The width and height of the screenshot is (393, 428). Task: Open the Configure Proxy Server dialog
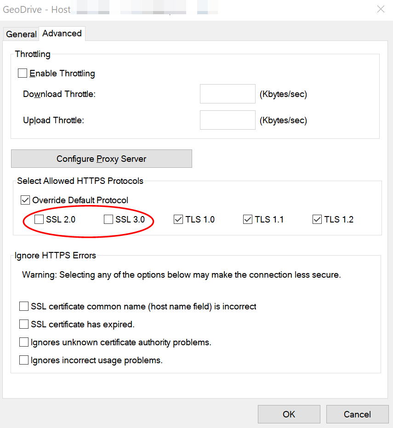(101, 158)
